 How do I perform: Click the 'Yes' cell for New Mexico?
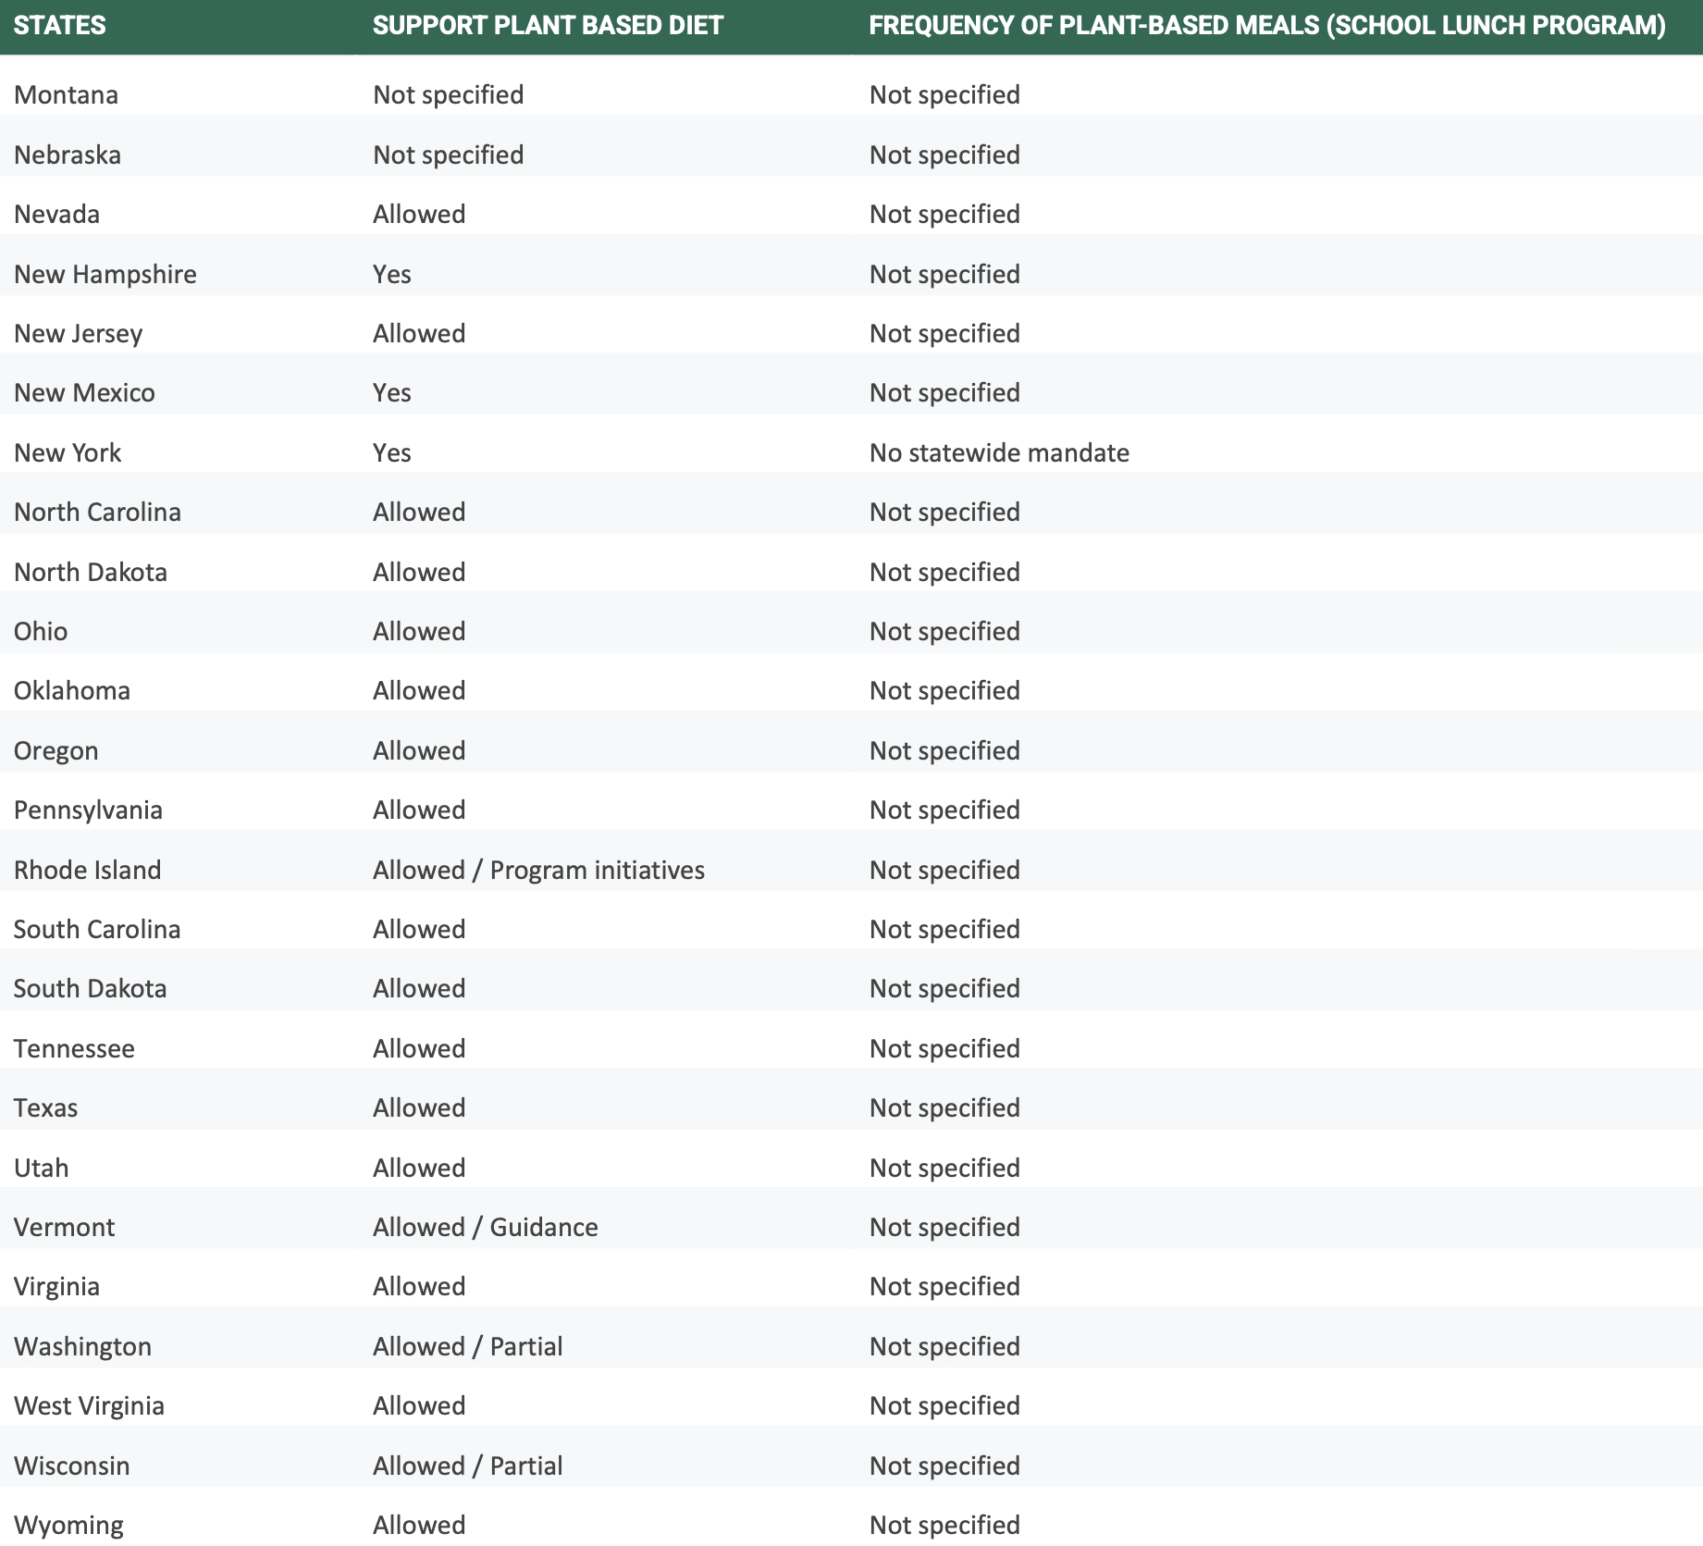pyautogui.click(x=391, y=393)
